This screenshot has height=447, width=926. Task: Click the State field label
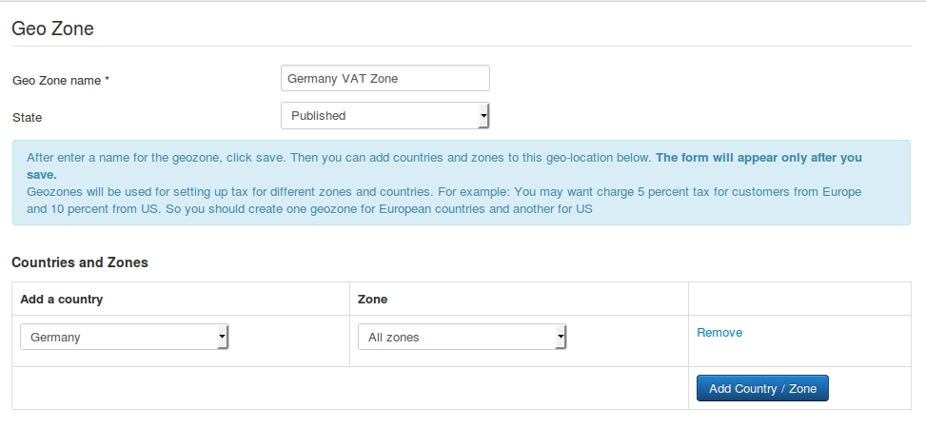tap(28, 118)
